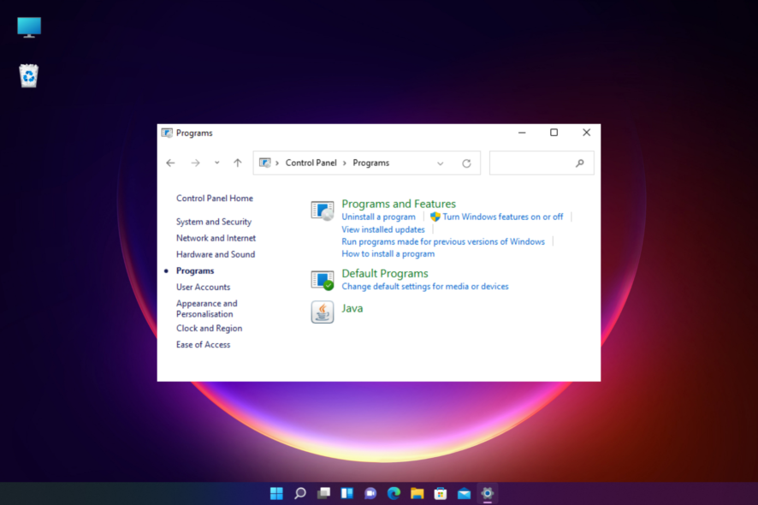Open User Accounts category

(203, 288)
